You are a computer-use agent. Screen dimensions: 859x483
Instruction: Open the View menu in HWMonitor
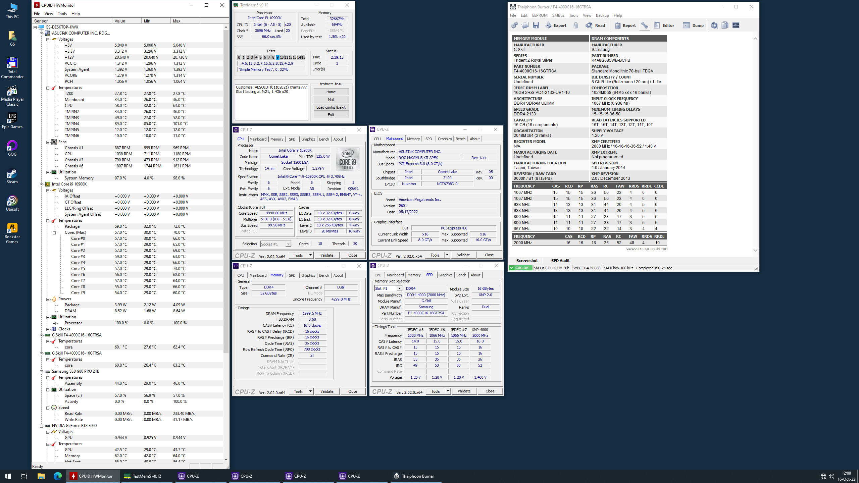coord(49,14)
